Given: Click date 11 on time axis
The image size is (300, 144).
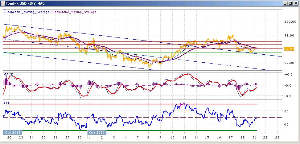Looking at the screenshot, I should 184,138.
